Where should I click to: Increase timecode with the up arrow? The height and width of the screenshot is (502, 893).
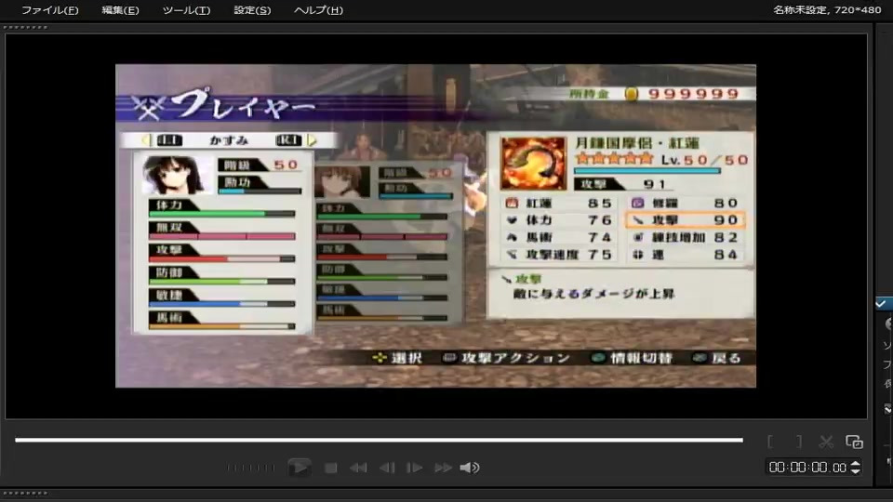[x=856, y=464]
